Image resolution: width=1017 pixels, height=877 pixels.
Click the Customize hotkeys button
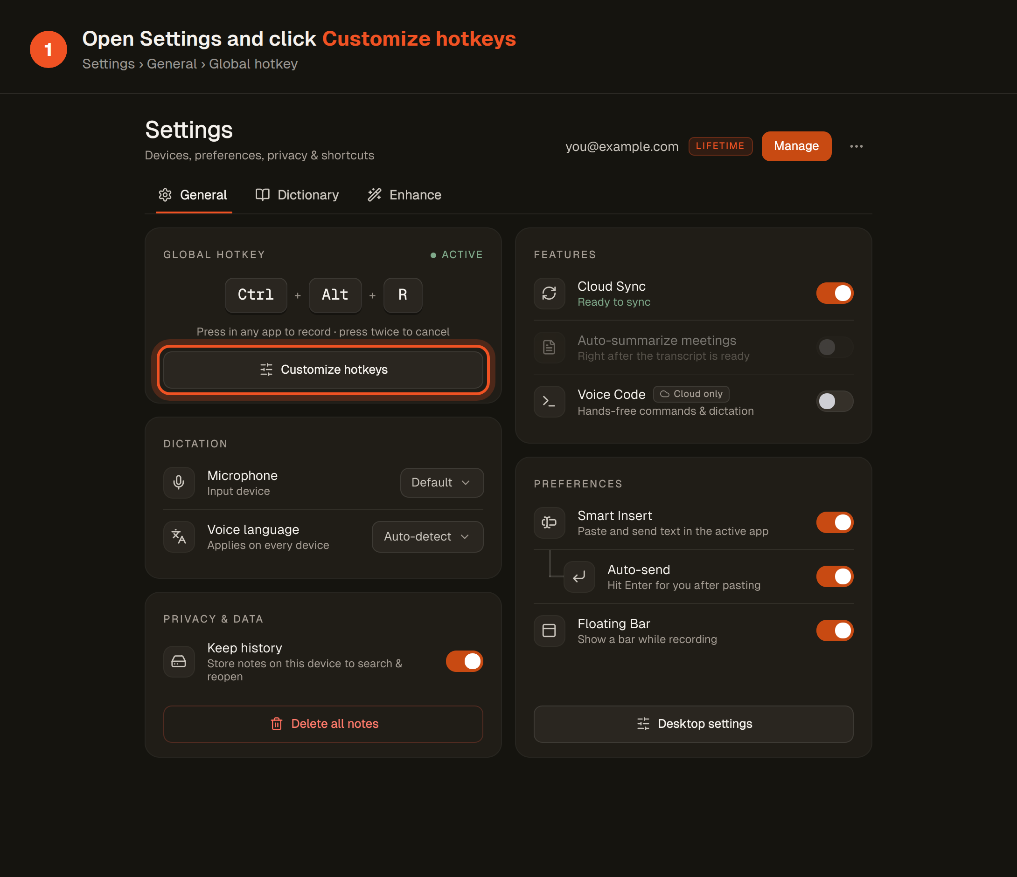pos(323,370)
